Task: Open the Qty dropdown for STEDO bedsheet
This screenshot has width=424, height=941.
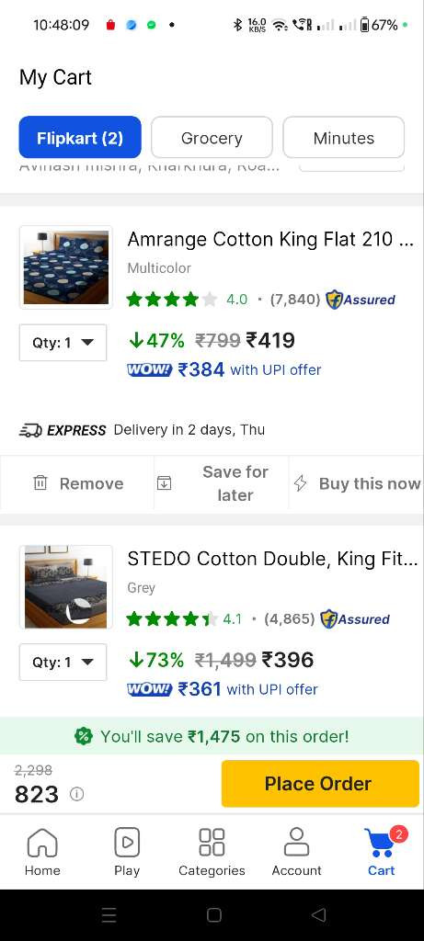Action: [63, 662]
